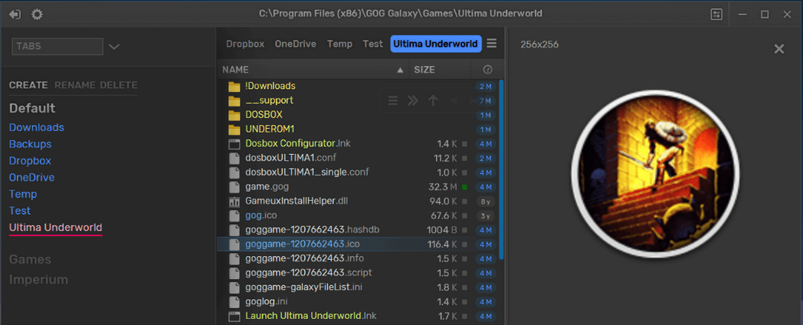Click the RENAME button

(x=75, y=85)
